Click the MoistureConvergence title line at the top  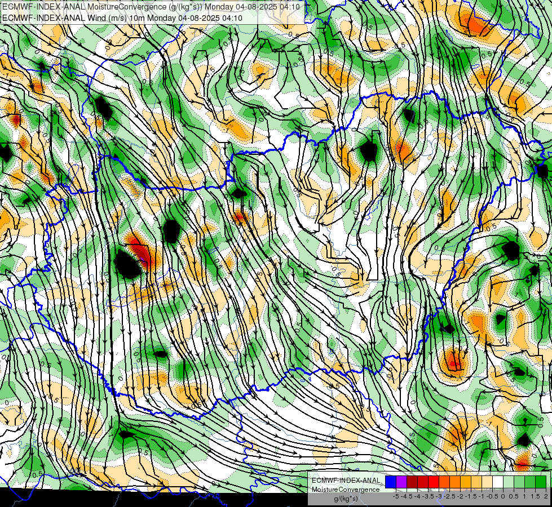pyautogui.click(x=151, y=7)
